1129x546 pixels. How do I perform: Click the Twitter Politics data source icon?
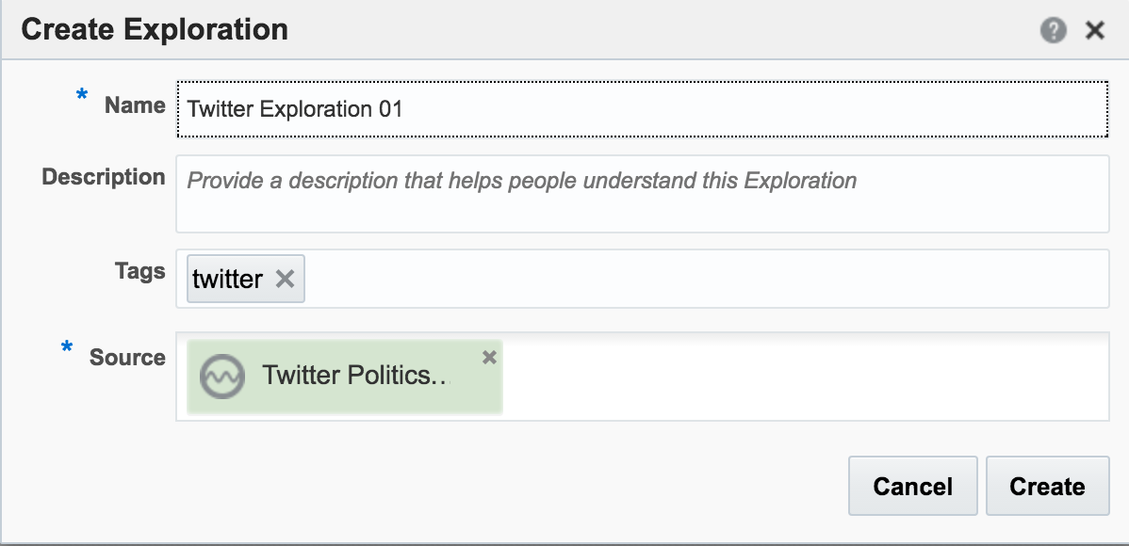223,376
